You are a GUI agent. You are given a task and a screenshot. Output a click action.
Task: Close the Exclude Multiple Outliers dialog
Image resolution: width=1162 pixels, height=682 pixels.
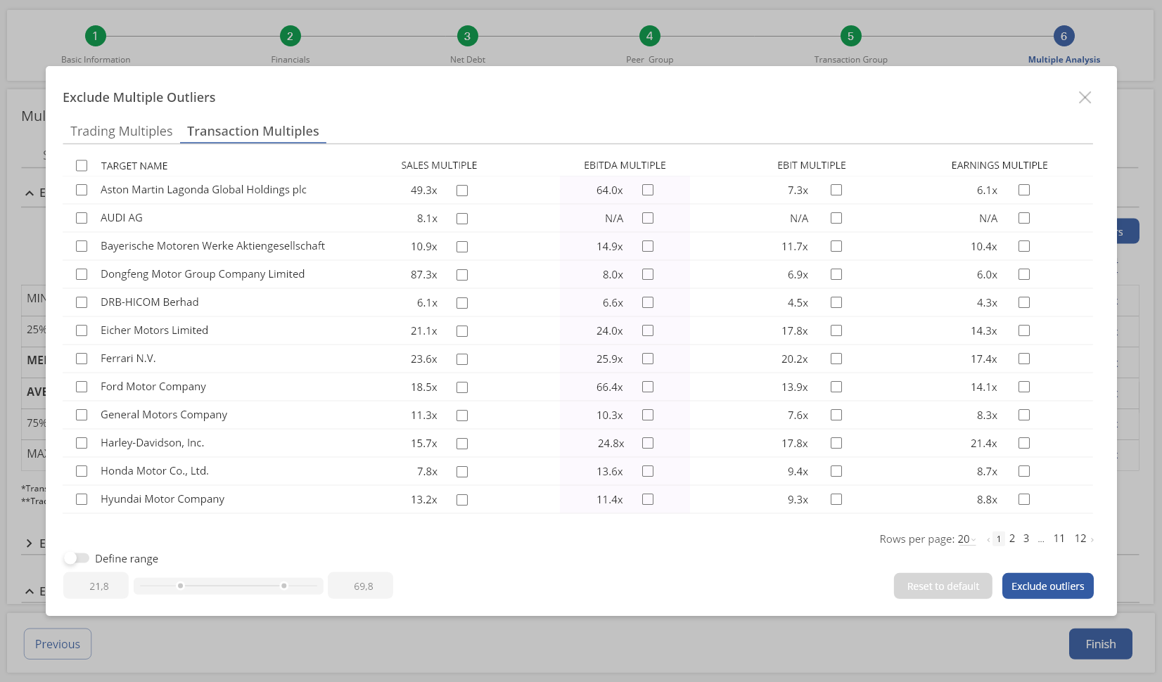(x=1085, y=98)
